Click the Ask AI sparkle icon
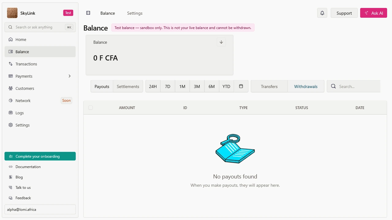Viewport: 392px width, 220px height. (367, 13)
